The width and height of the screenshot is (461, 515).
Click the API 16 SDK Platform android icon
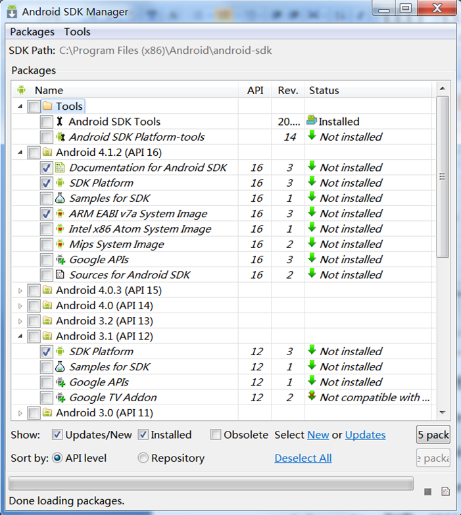point(60,183)
